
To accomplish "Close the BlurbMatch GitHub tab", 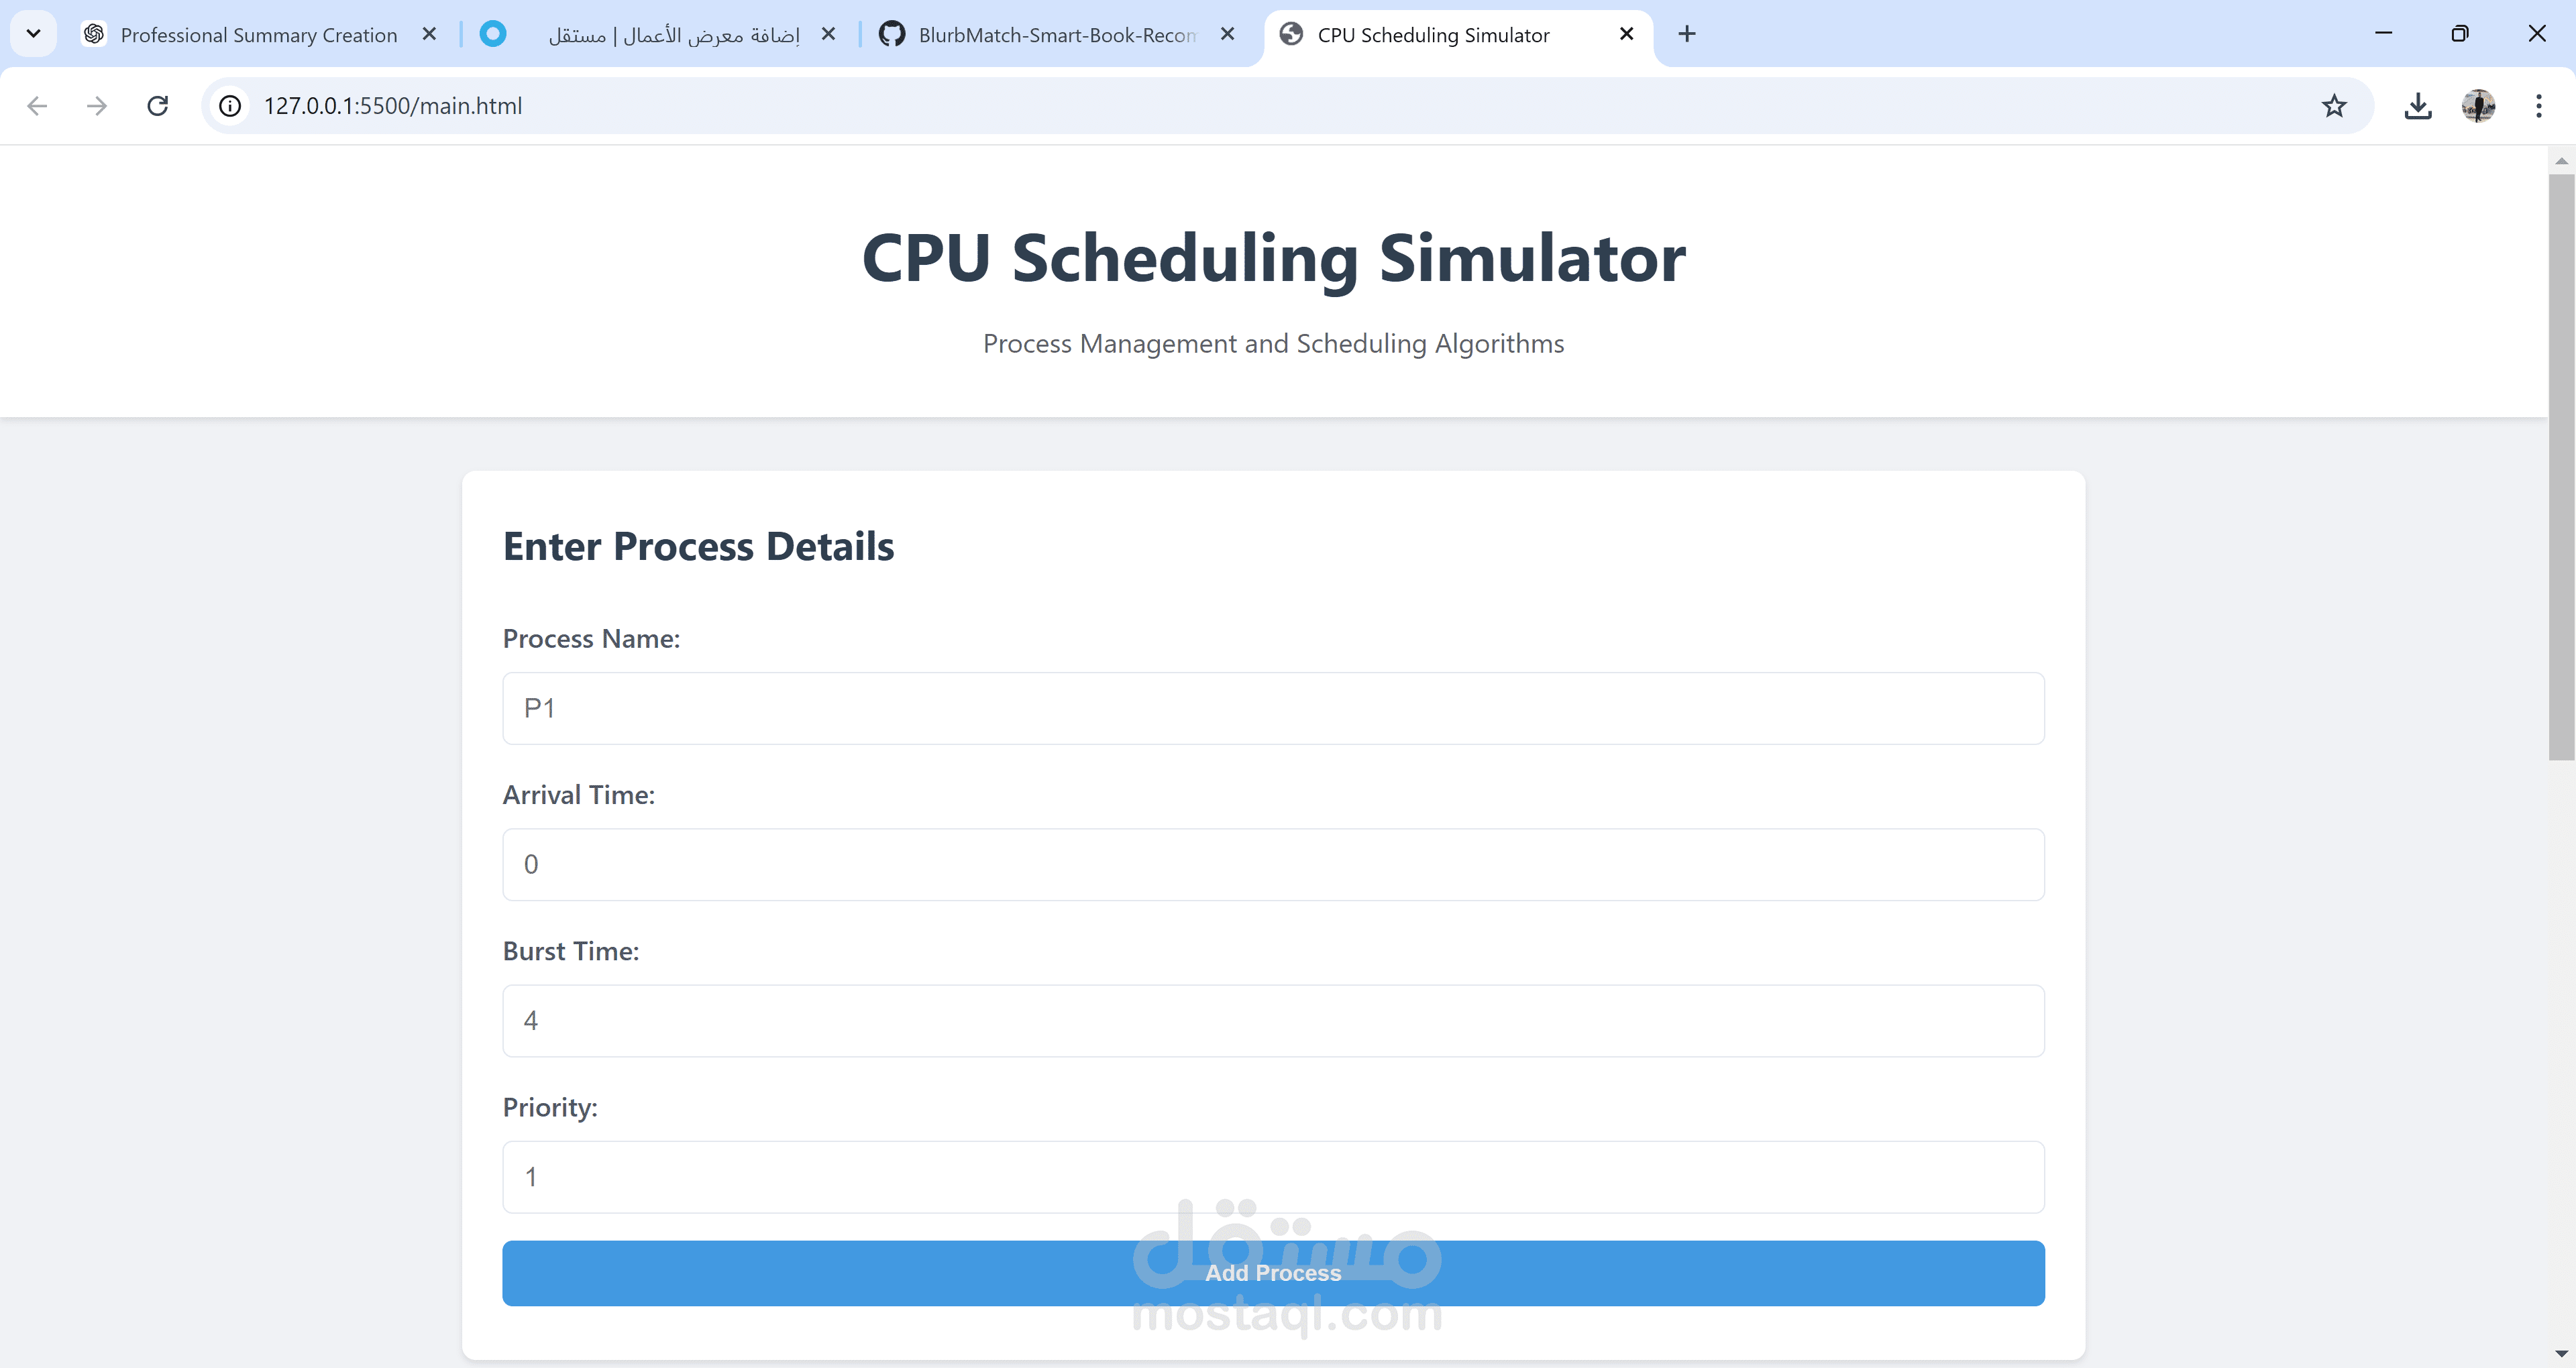I will (1227, 33).
